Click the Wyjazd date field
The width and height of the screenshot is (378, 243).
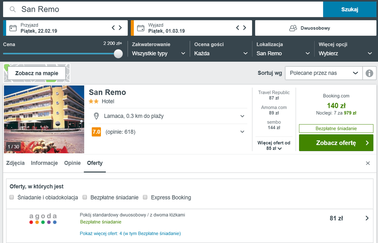coord(191,28)
